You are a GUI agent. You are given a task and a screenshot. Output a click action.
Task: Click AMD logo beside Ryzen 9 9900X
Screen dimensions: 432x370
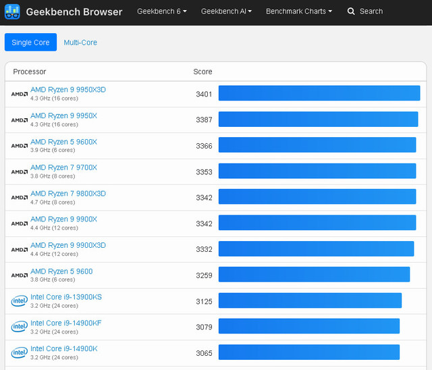click(x=20, y=223)
